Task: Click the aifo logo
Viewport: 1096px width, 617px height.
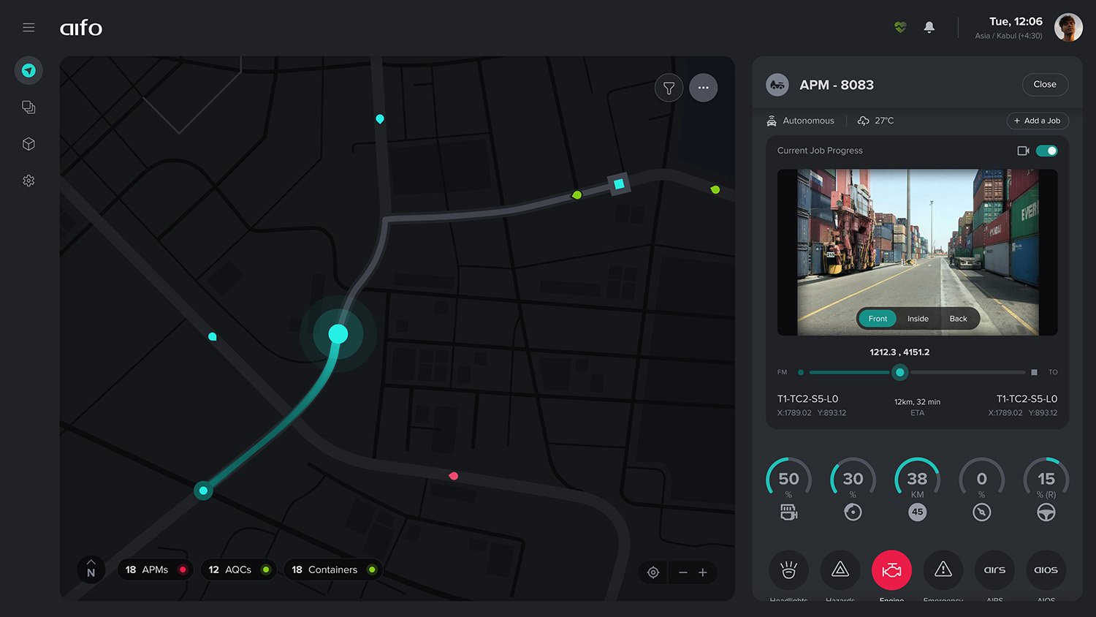Action: pyautogui.click(x=81, y=28)
